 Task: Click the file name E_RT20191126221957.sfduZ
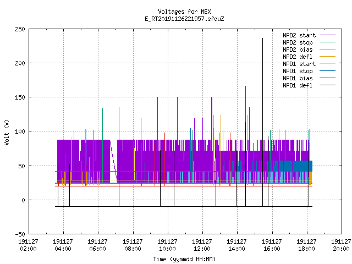click(x=184, y=19)
